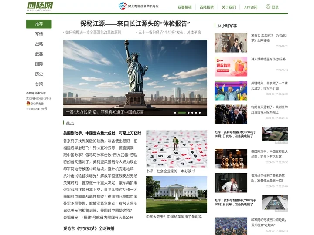Open the 关于我们 link

tap(229, 7)
